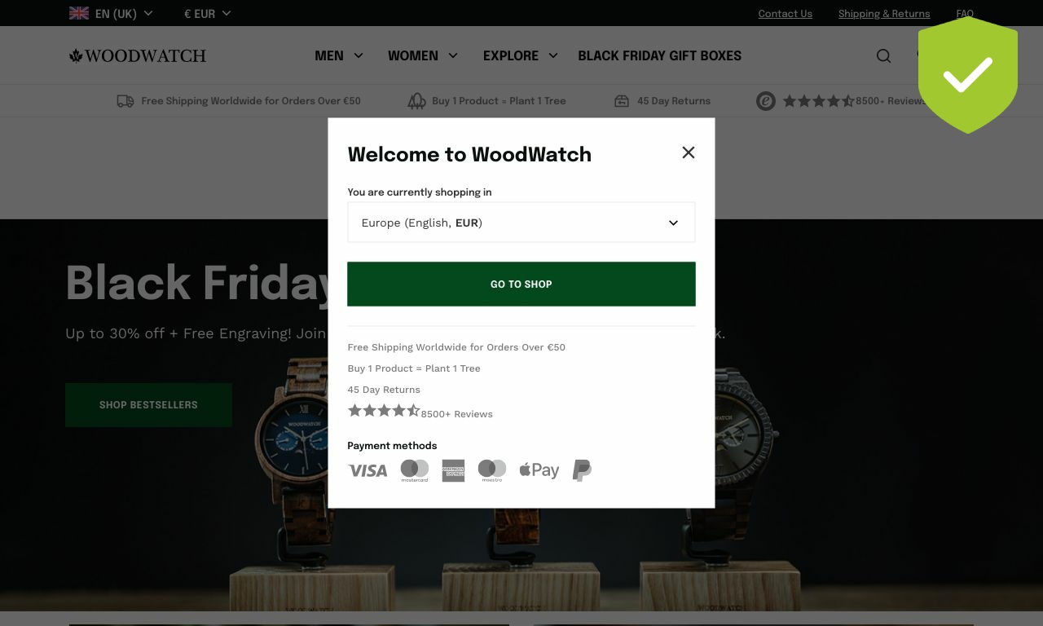1043x626 pixels.
Task: Open the WOMEN menu
Action: (x=423, y=55)
